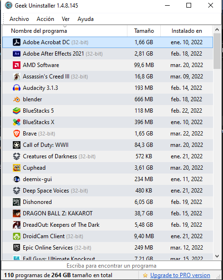Click the vertical scrollbar thumb
The width and height of the screenshot is (223, 280).
pos(217,51)
